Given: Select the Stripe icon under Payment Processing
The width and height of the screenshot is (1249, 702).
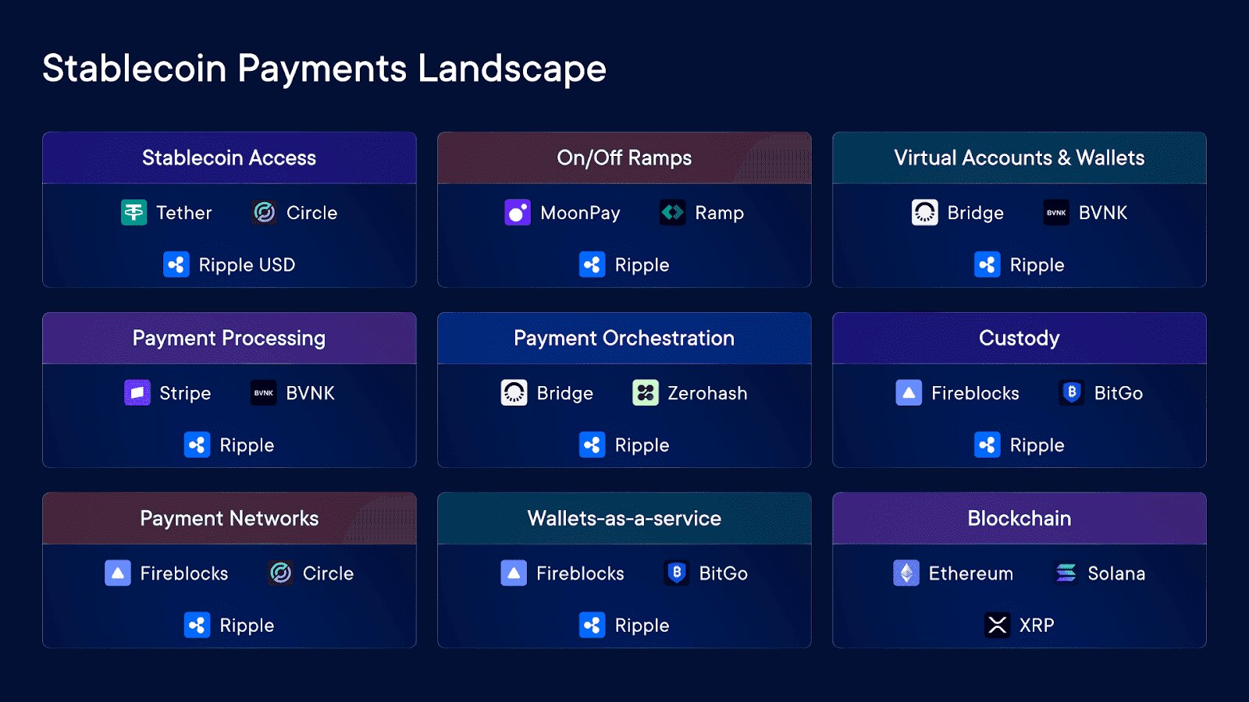Looking at the screenshot, I should click(137, 392).
